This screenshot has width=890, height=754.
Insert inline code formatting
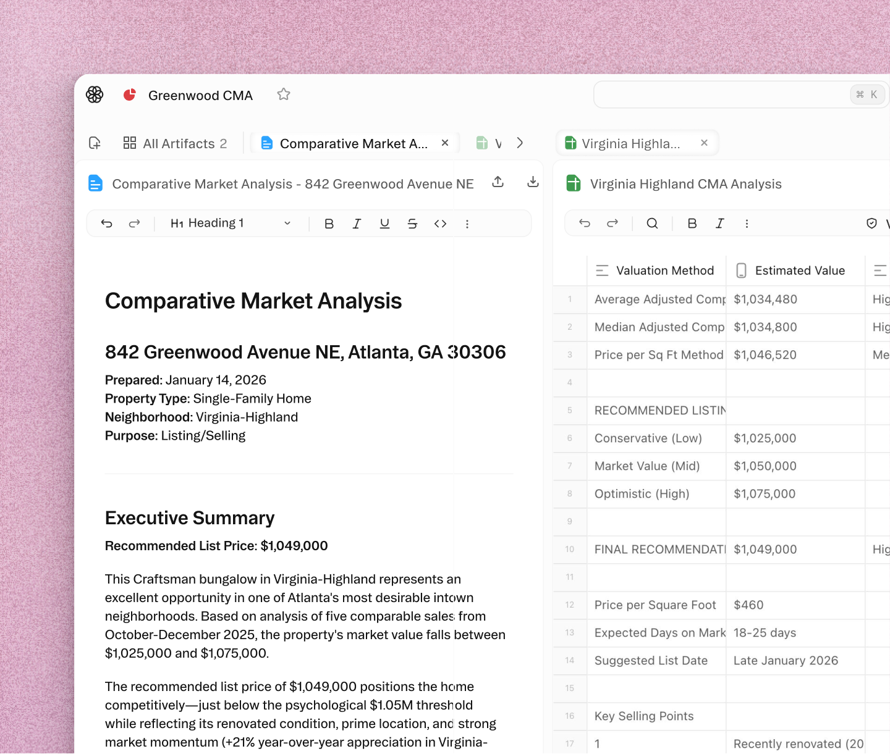(440, 224)
